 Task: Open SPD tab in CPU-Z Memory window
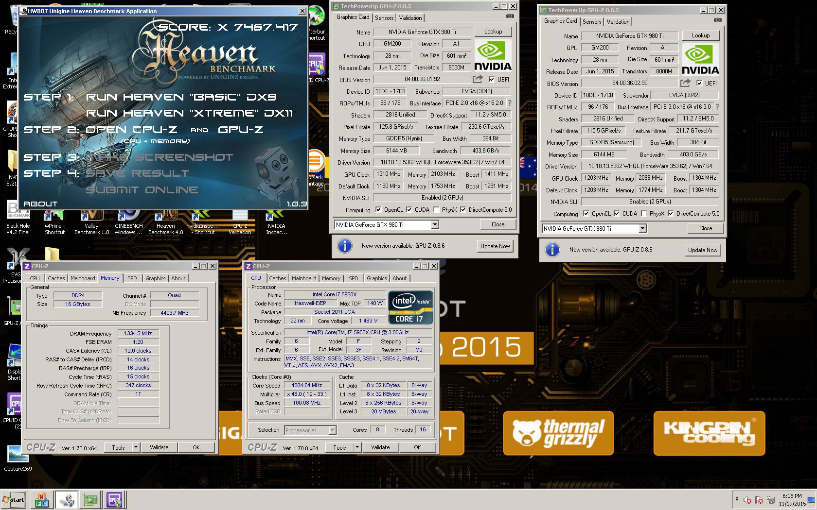pyautogui.click(x=132, y=278)
